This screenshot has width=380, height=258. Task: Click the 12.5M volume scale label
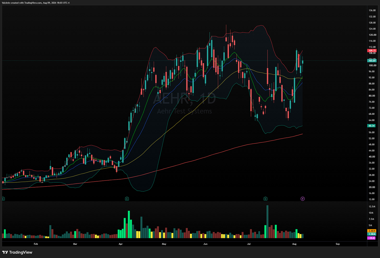[x=372, y=207]
